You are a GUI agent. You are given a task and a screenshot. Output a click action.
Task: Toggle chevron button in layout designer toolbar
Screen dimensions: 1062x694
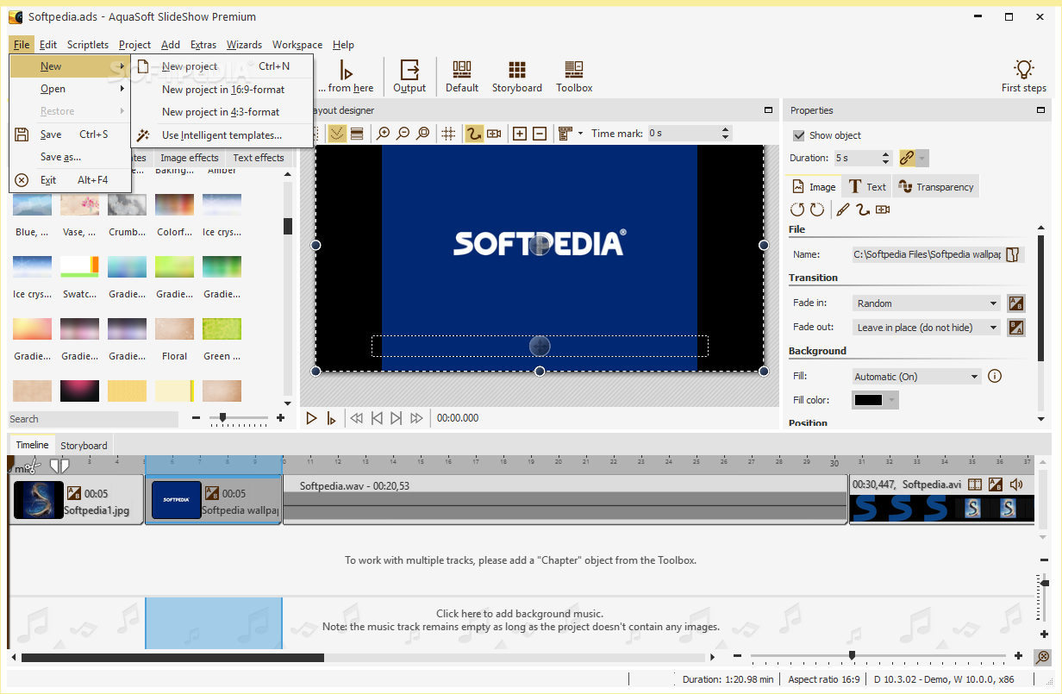[336, 134]
